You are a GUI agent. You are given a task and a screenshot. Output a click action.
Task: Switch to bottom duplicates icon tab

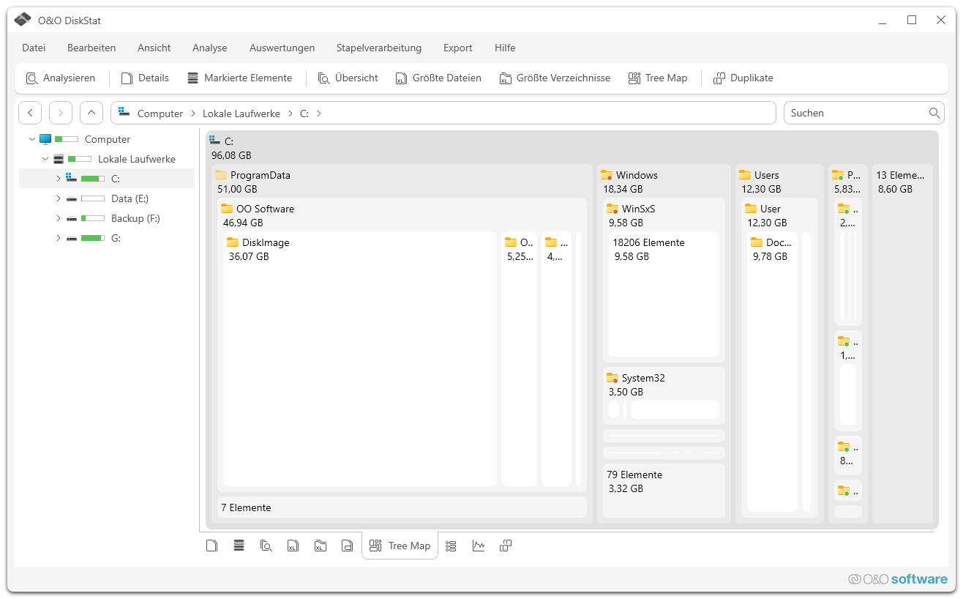[x=506, y=546]
